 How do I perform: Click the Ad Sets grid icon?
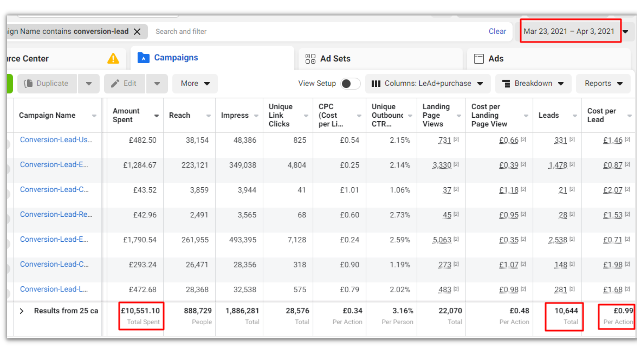click(310, 59)
